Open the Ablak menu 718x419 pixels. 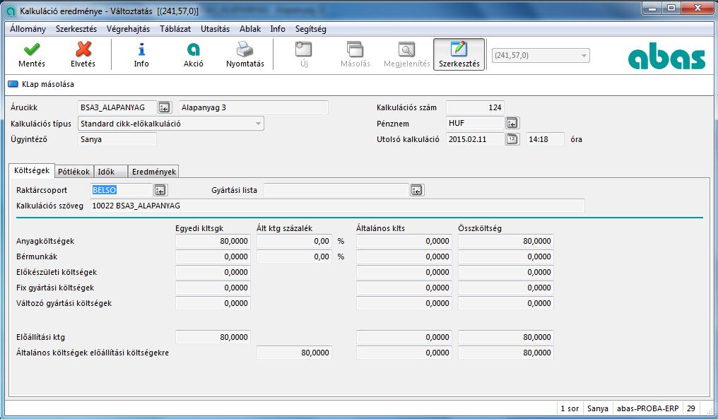point(250,29)
